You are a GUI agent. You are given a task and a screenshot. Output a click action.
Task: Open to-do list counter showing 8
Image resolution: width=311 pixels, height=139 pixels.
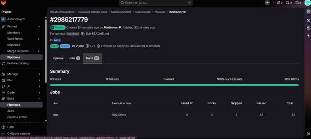[x=298, y=3]
